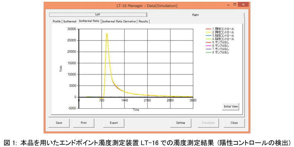Select the Isothermal Ratio tab
Screen dimensions: 294x147
coord(89,21)
